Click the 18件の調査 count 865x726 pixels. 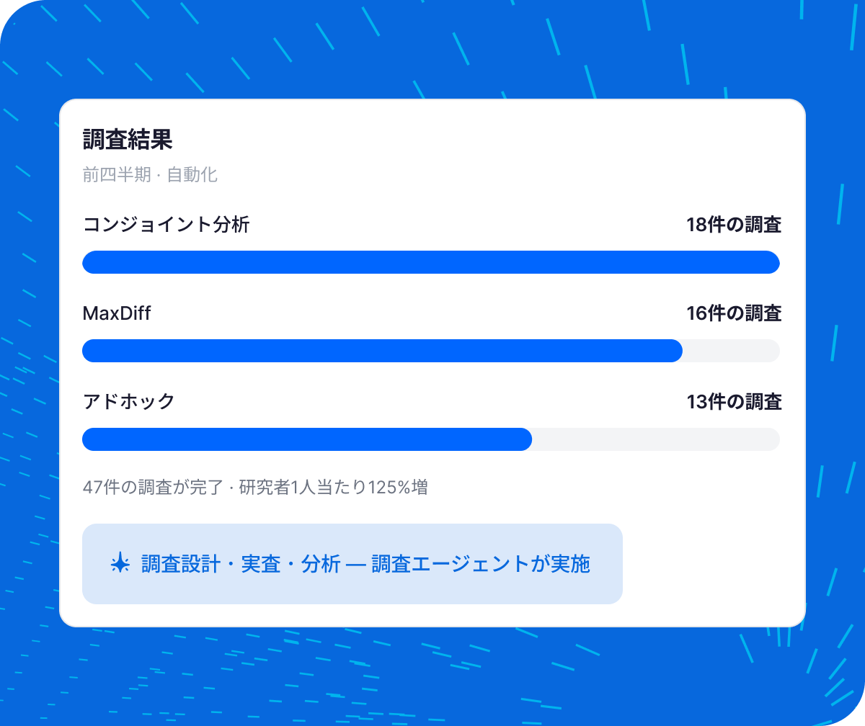(734, 225)
